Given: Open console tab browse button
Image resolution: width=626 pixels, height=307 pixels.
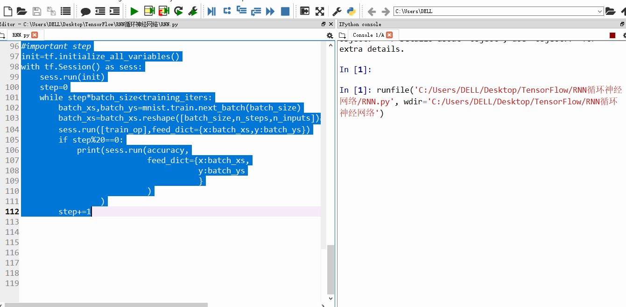Looking at the screenshot, I should click(342, 35).
